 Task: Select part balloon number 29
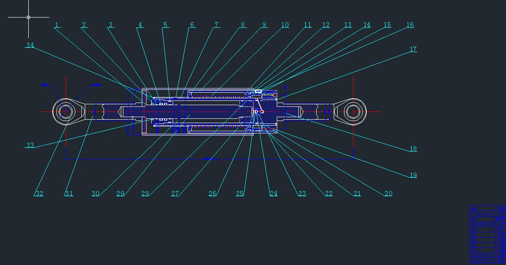120,194
